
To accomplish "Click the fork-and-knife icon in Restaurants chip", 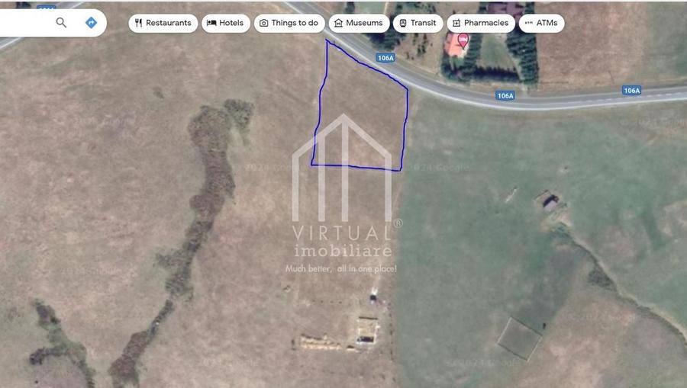I will [x=138, y=23].
